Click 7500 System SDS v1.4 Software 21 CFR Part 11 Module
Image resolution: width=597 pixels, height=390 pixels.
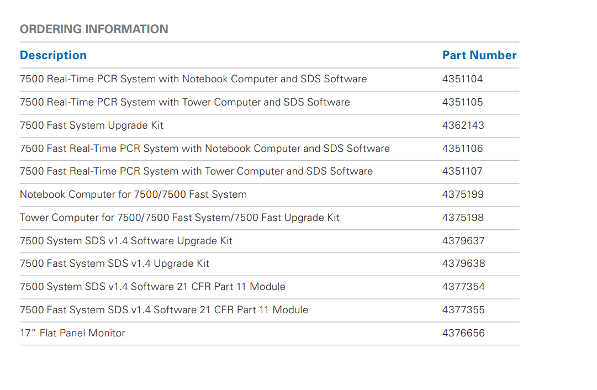coord(152,286)
